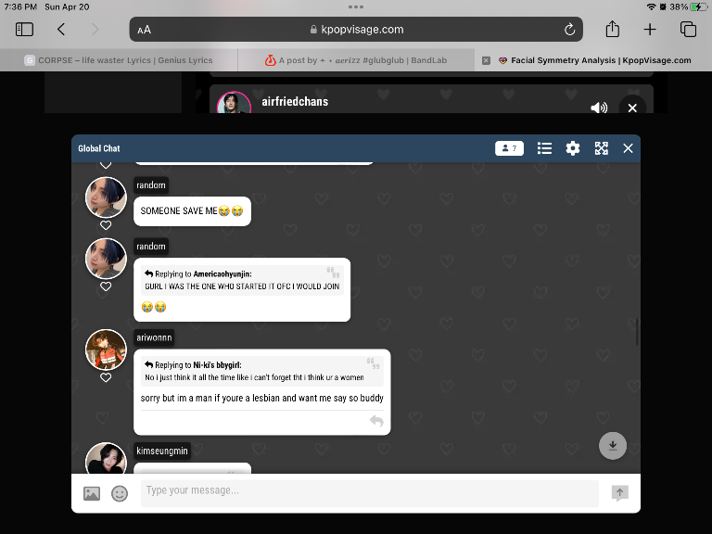Open ariwonnn's profile avatar
The width and height of the screenshot is (712, 534).
point(107,350)
